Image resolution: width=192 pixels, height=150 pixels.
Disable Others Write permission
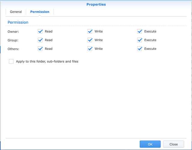(x=90, y=49)
